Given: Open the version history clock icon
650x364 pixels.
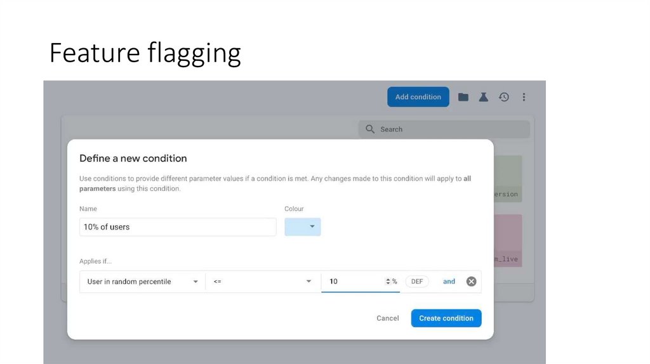Looking at the screenshot, I should pos(503,97).
